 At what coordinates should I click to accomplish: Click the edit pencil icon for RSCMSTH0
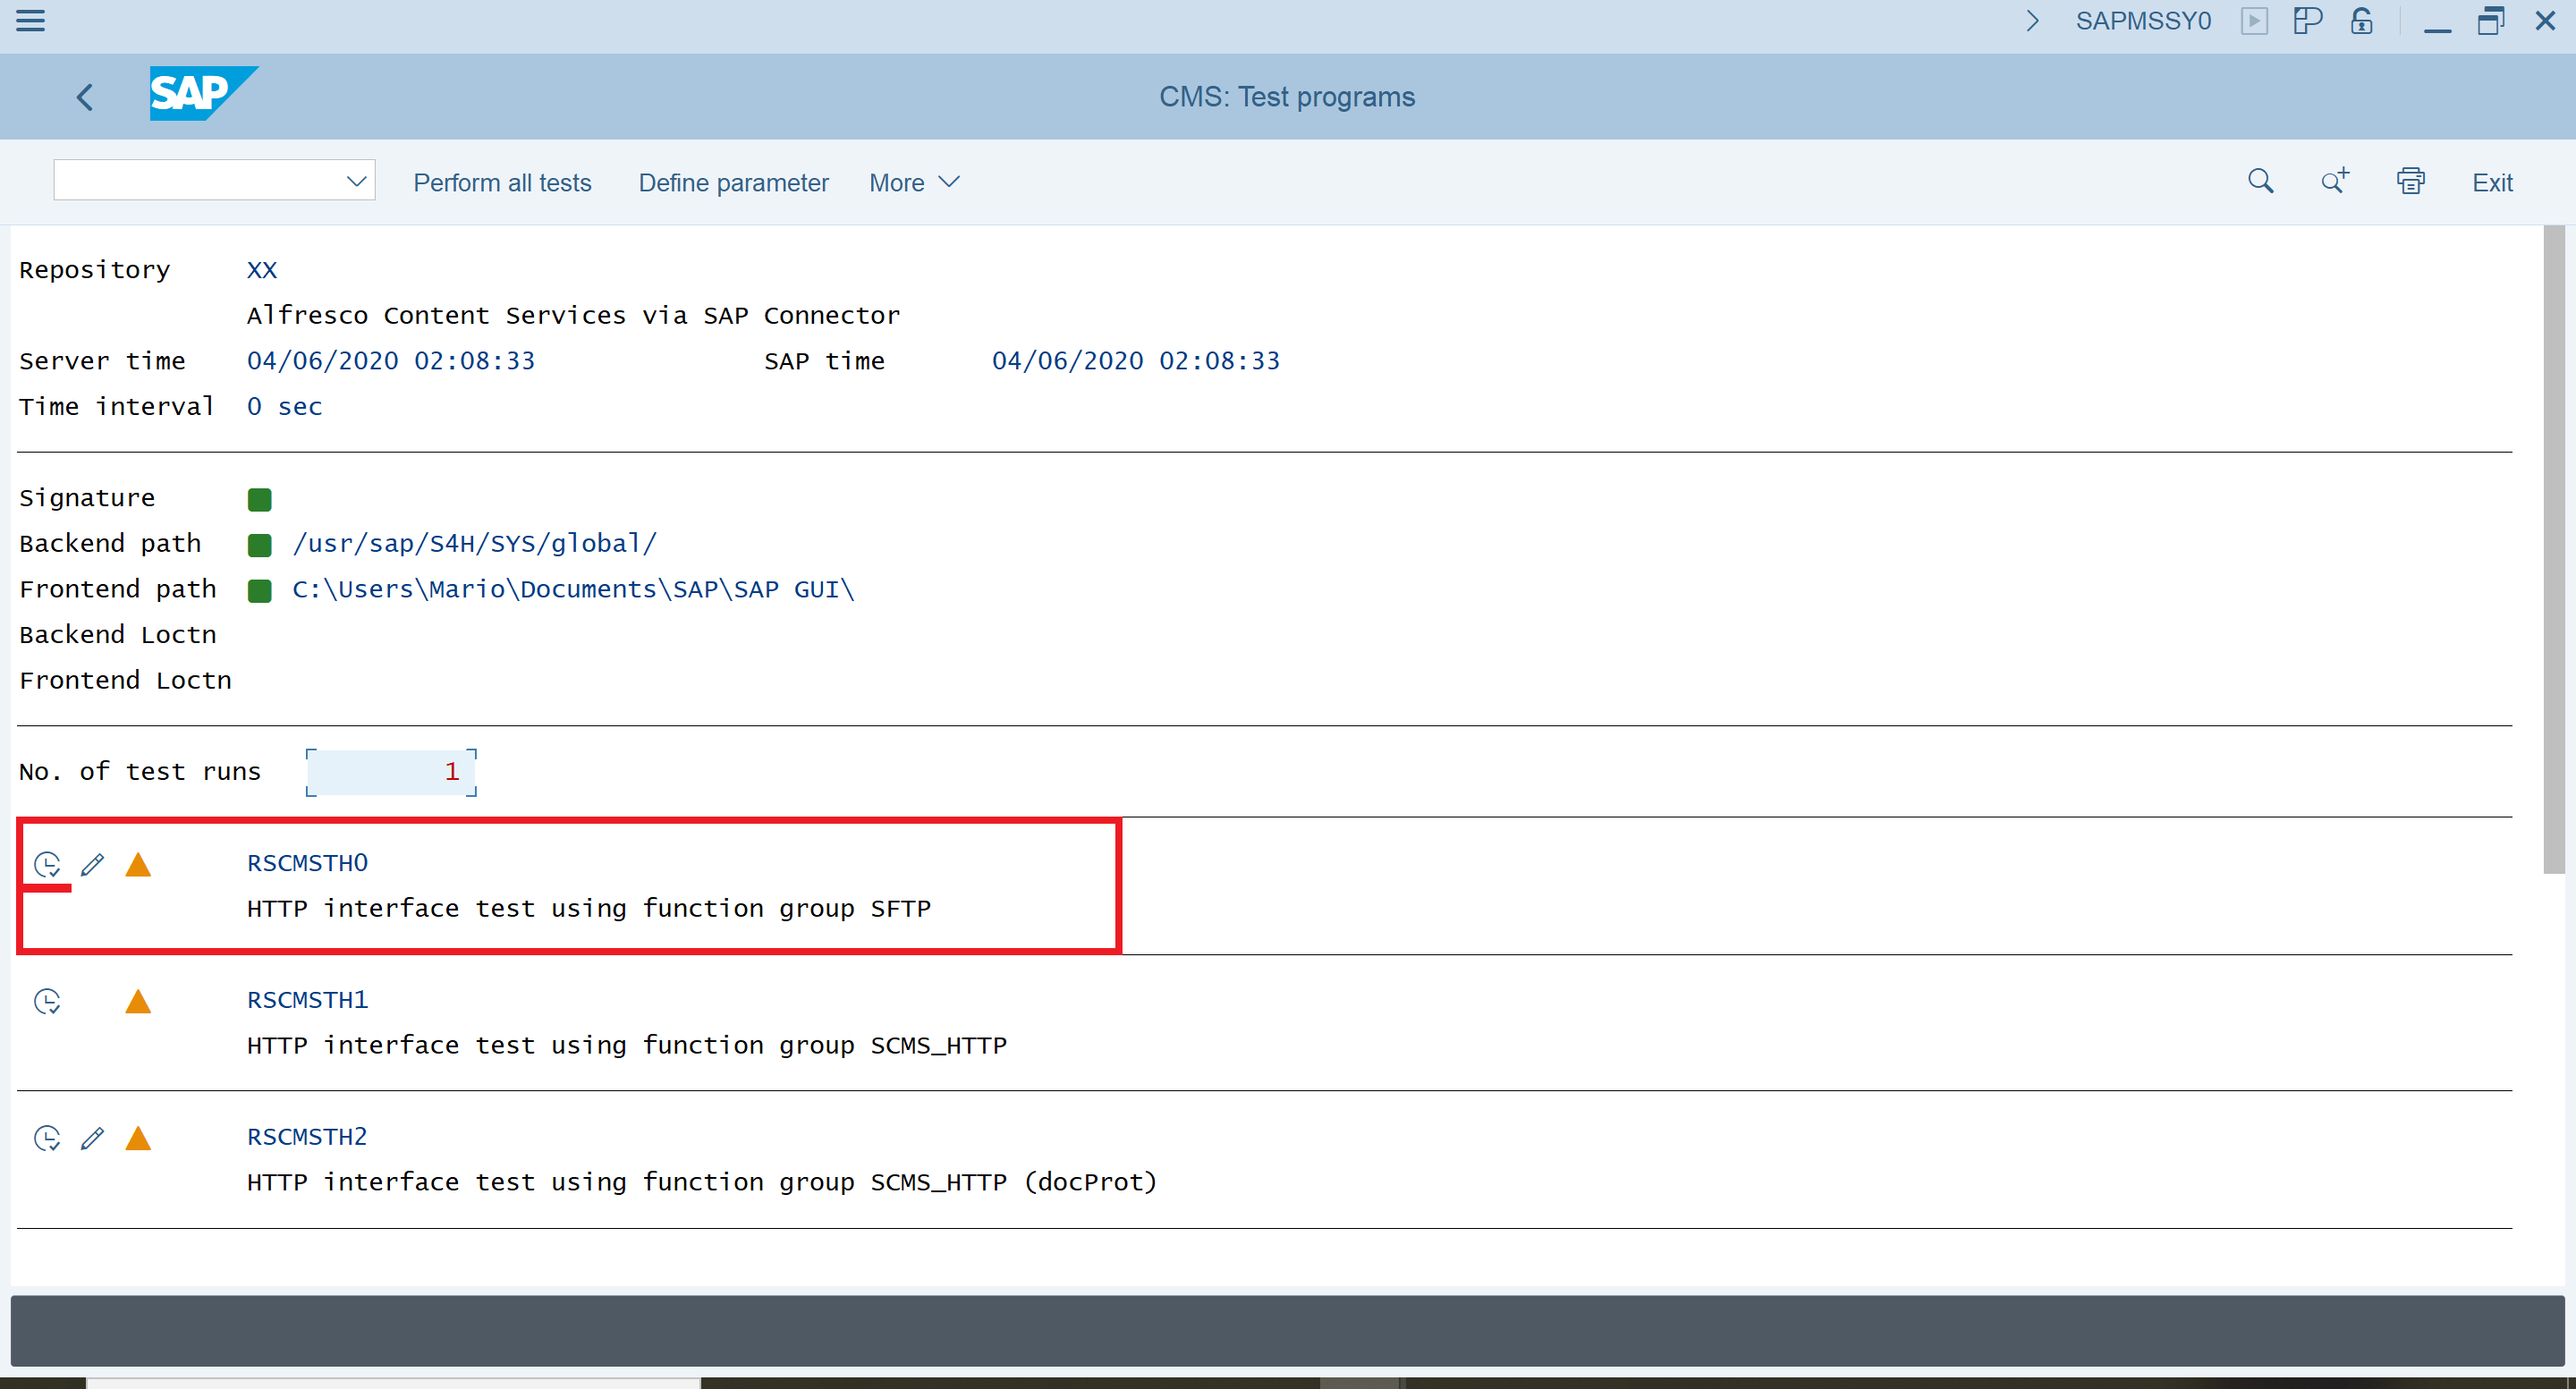click(94, 864)
